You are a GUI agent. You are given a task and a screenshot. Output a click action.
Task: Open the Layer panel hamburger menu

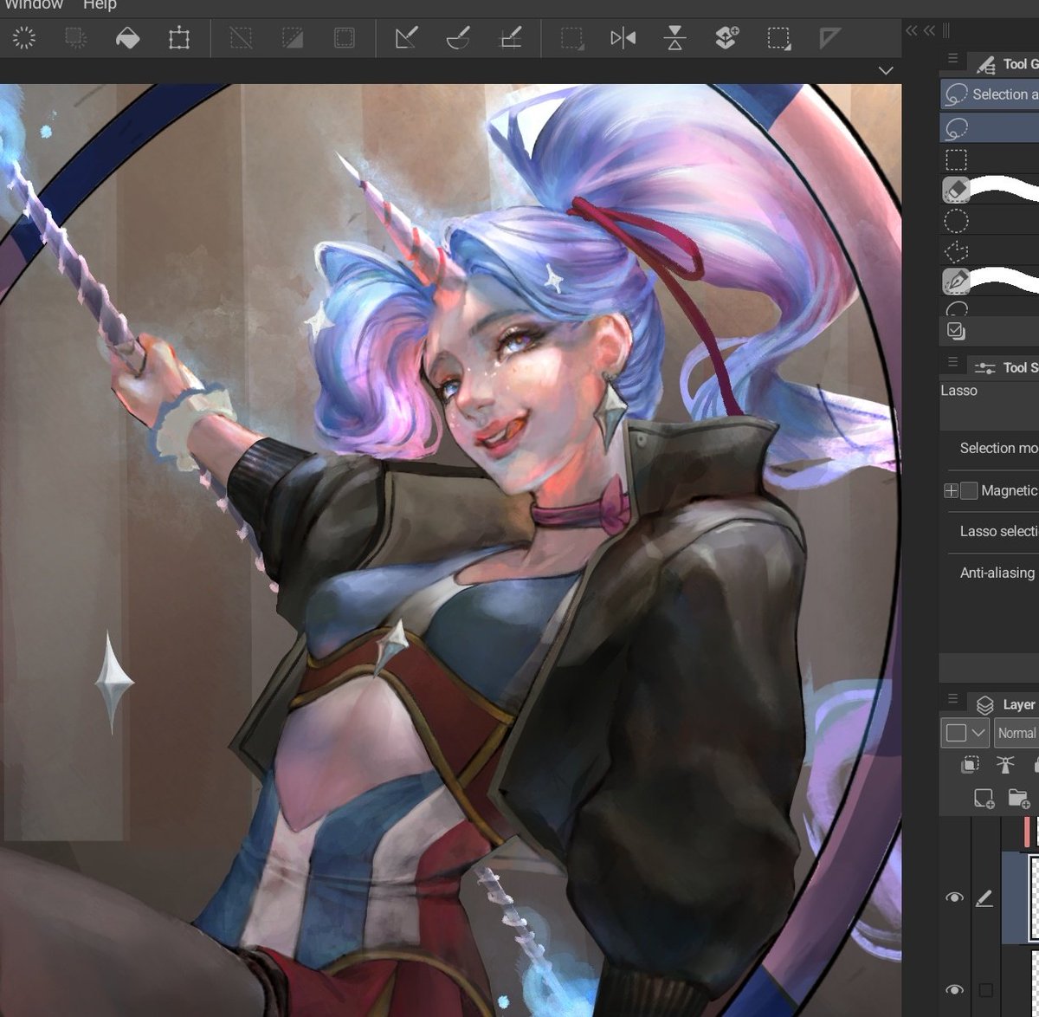952,699
